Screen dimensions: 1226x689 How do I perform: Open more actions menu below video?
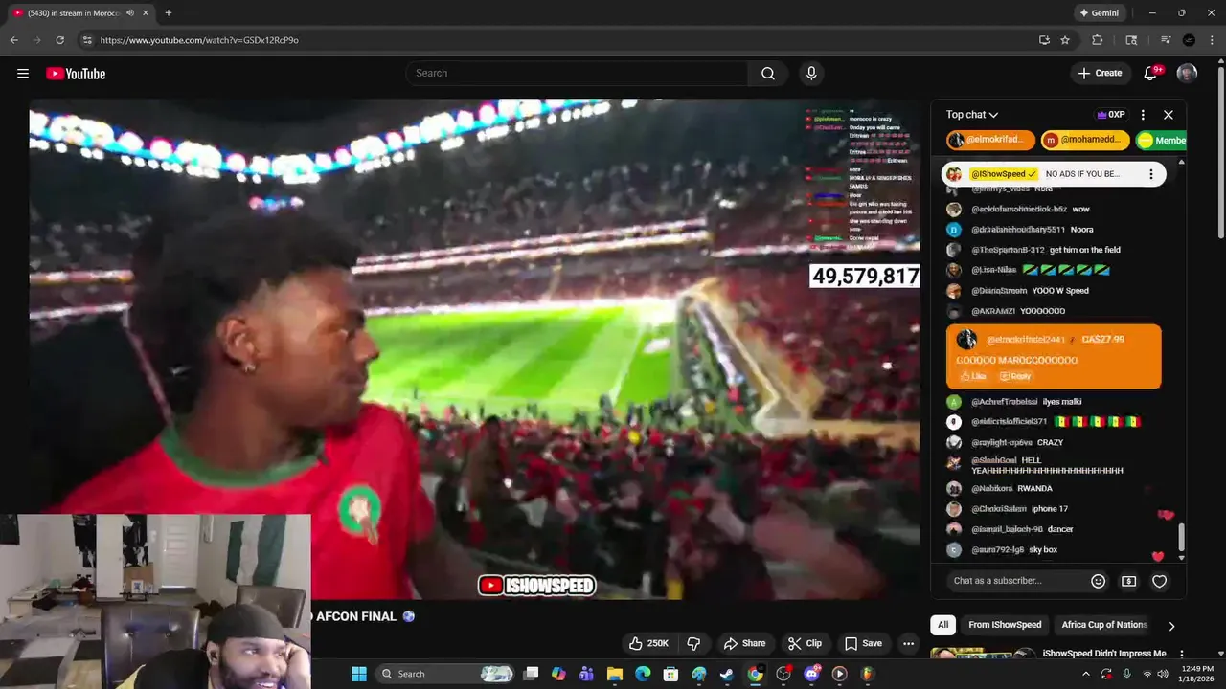coord(909,643)
